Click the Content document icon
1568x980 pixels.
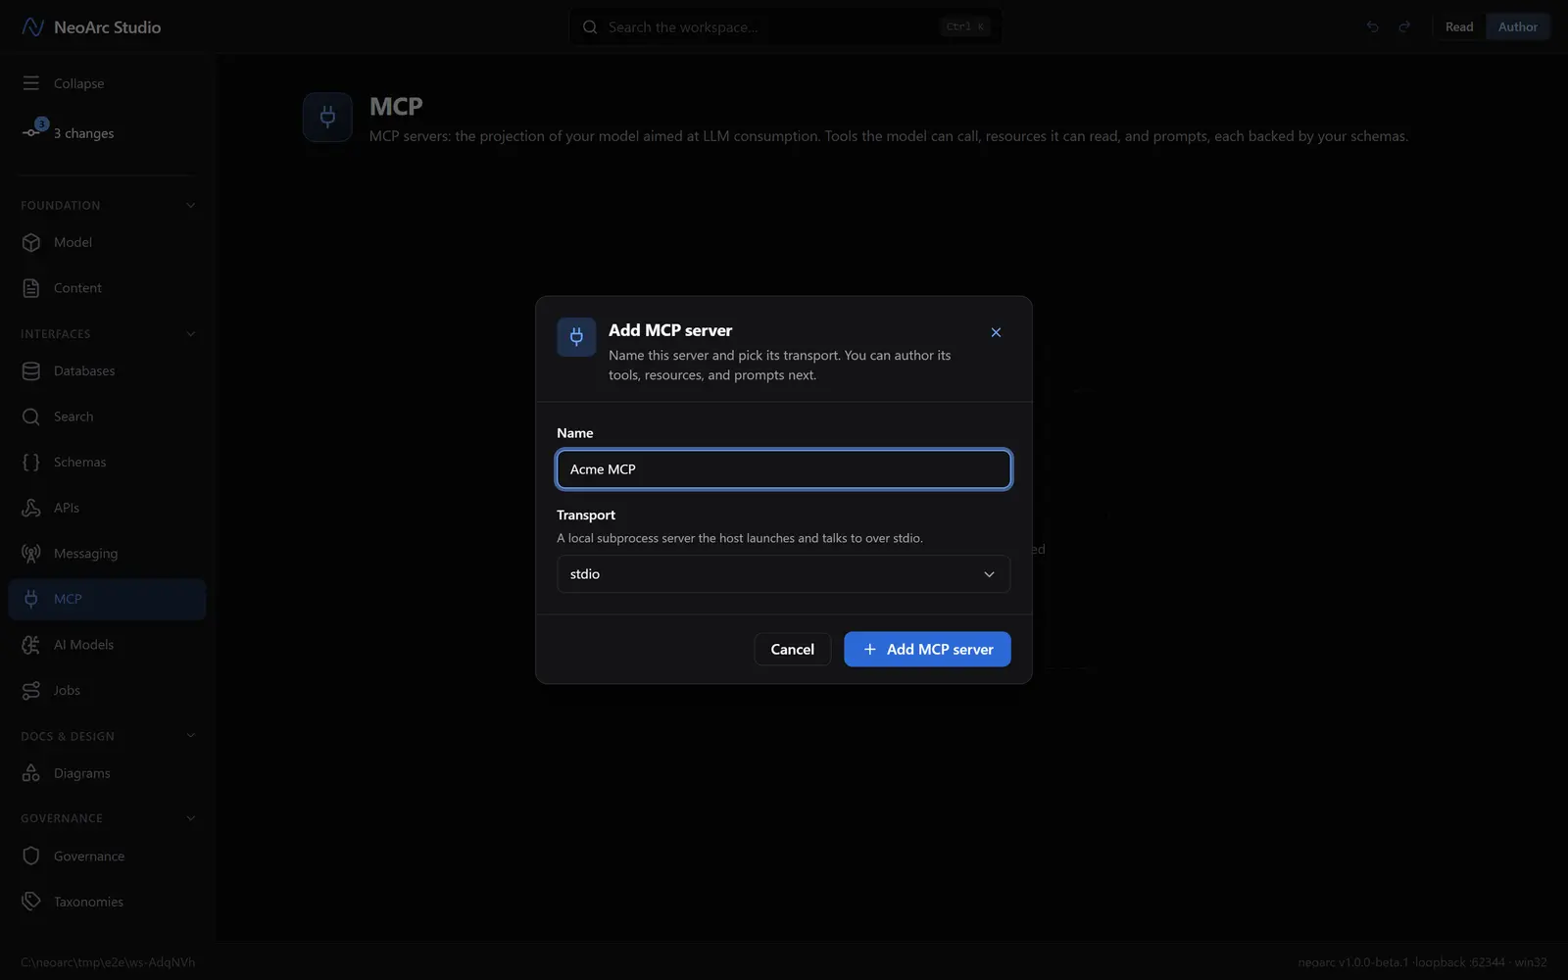pos(31,288)
